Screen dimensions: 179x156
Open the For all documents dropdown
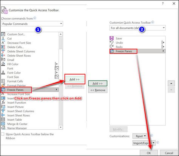[x=137, y=28]
